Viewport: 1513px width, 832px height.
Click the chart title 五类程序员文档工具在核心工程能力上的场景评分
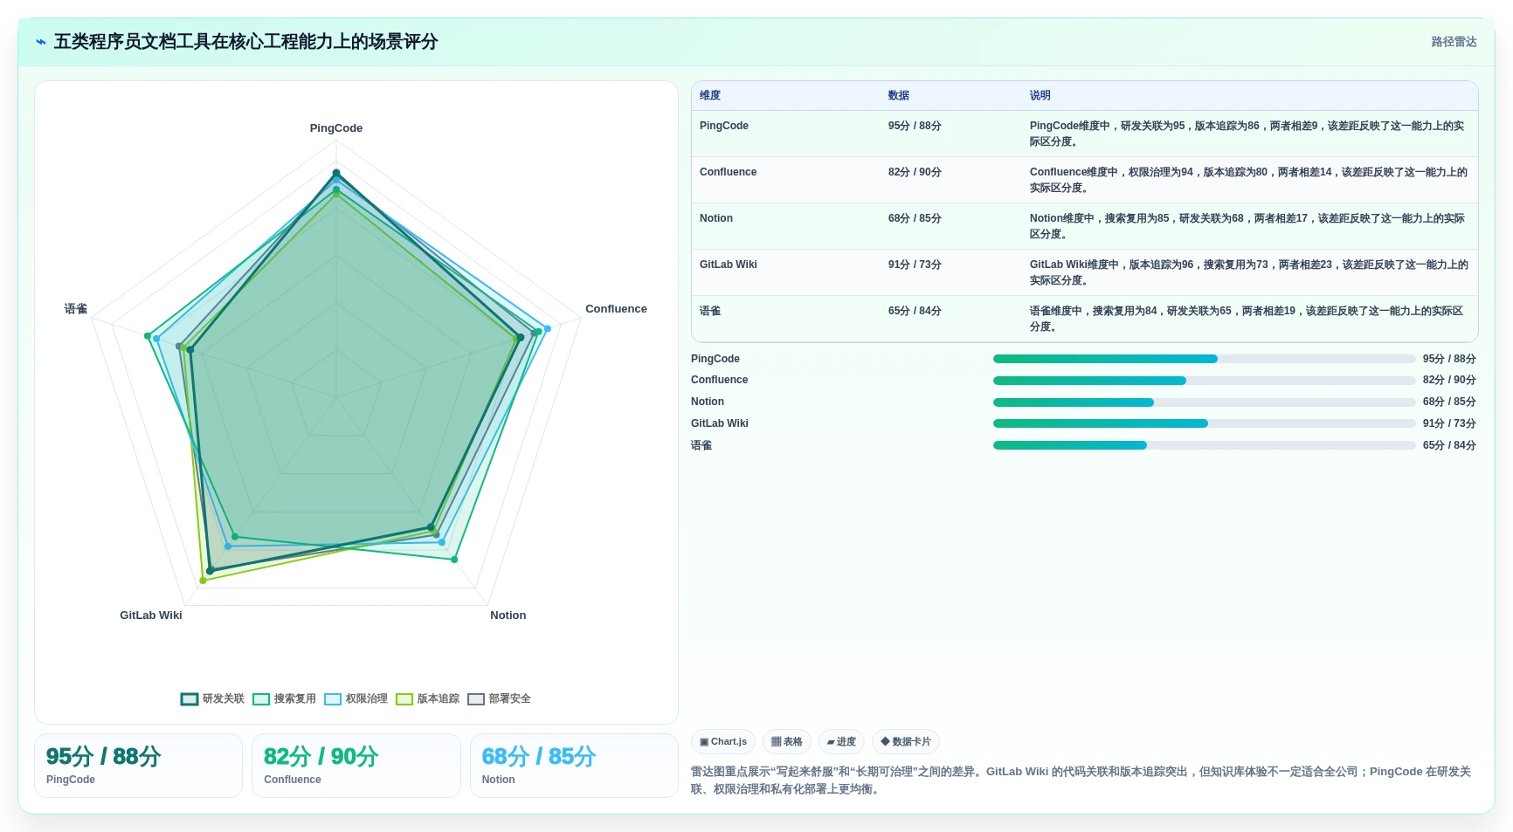click(245, 42)
